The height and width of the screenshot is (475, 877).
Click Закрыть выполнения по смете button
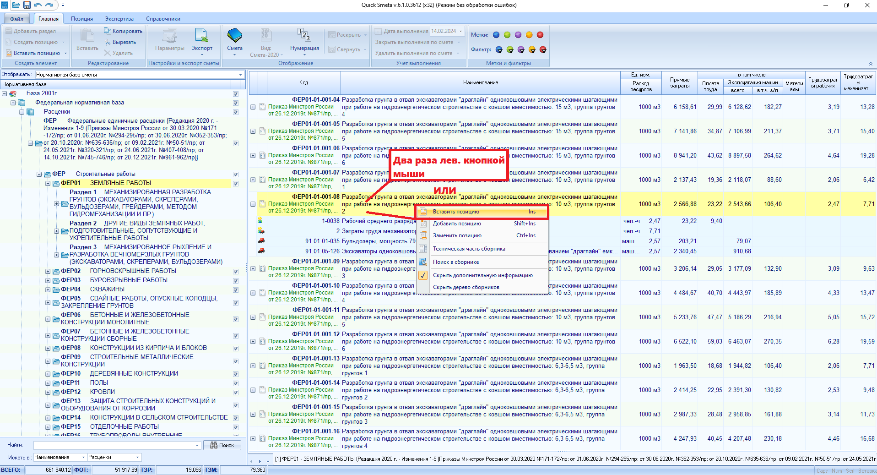(x=417, y=42)
